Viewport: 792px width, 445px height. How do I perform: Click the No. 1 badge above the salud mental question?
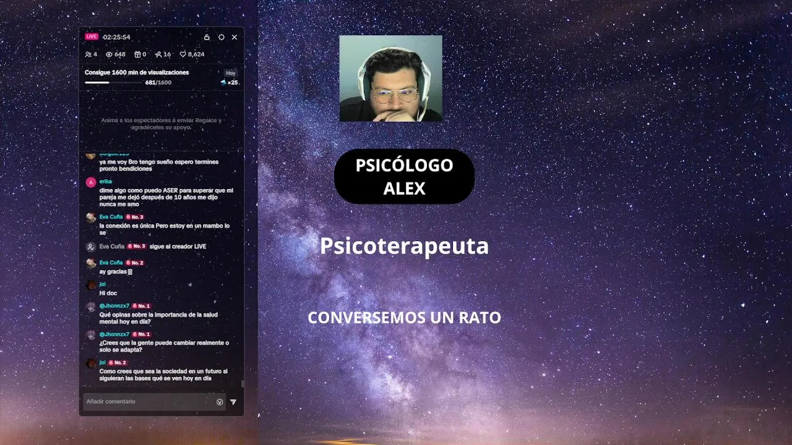pyautogui.click(x=141, y=306)
